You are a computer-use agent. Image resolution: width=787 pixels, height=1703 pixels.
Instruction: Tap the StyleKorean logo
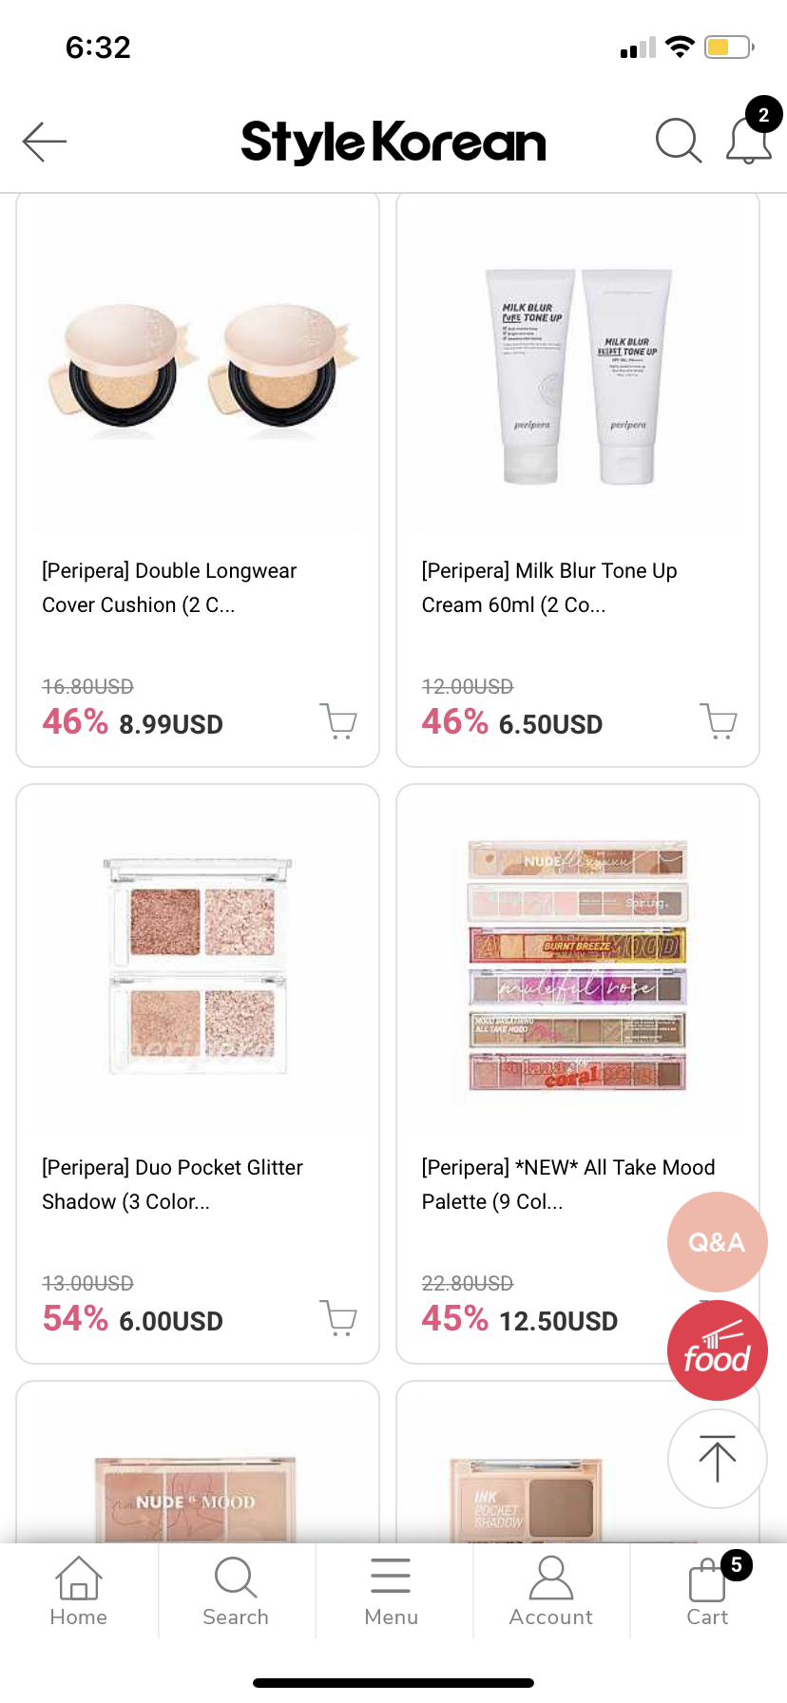[393, 142]
